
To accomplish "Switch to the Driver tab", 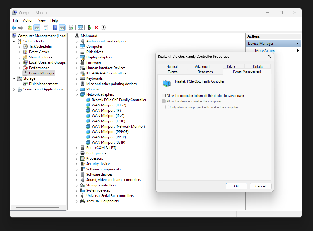I will pos(231,66).
